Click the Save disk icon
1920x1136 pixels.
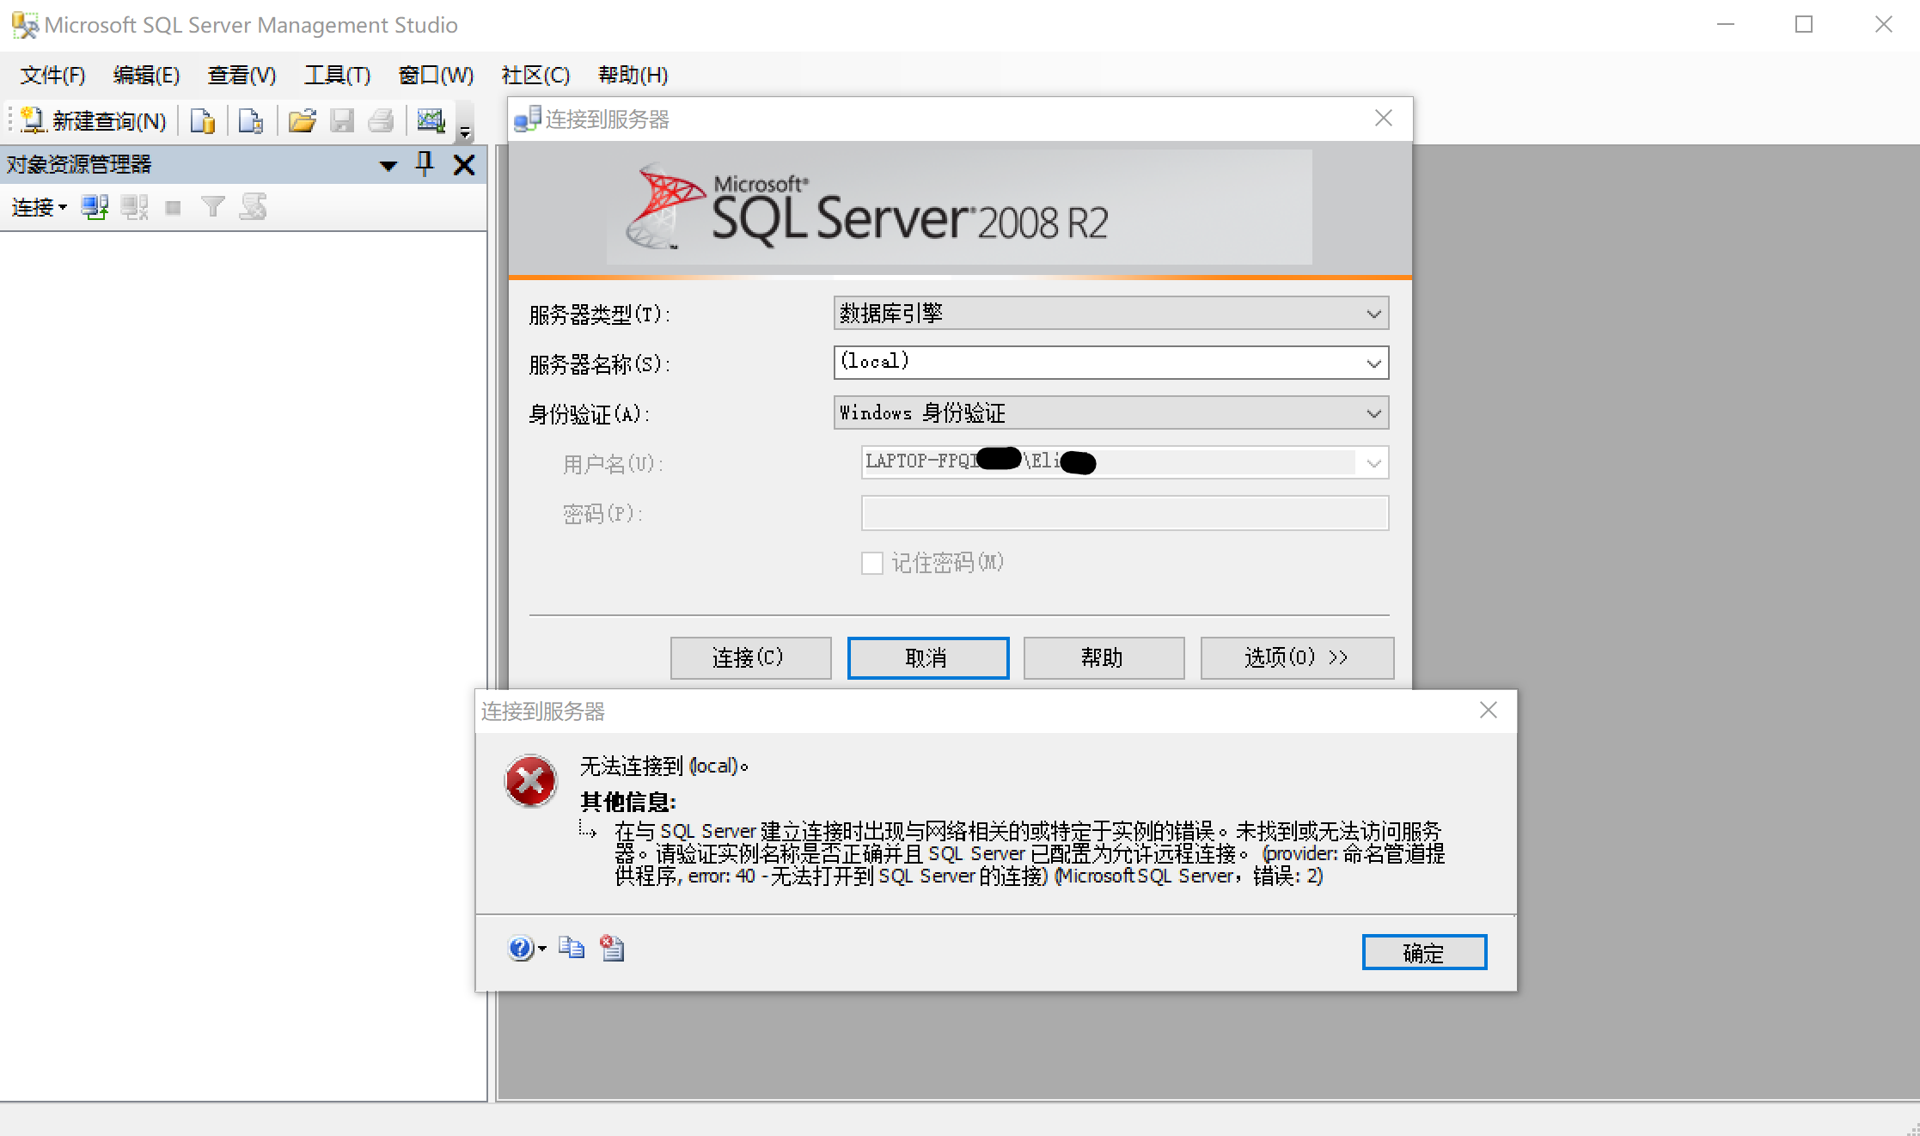click(342, 120)
